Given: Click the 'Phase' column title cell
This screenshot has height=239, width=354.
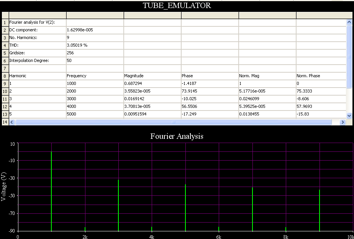Looking at the screenshot, I should (210, 76).
